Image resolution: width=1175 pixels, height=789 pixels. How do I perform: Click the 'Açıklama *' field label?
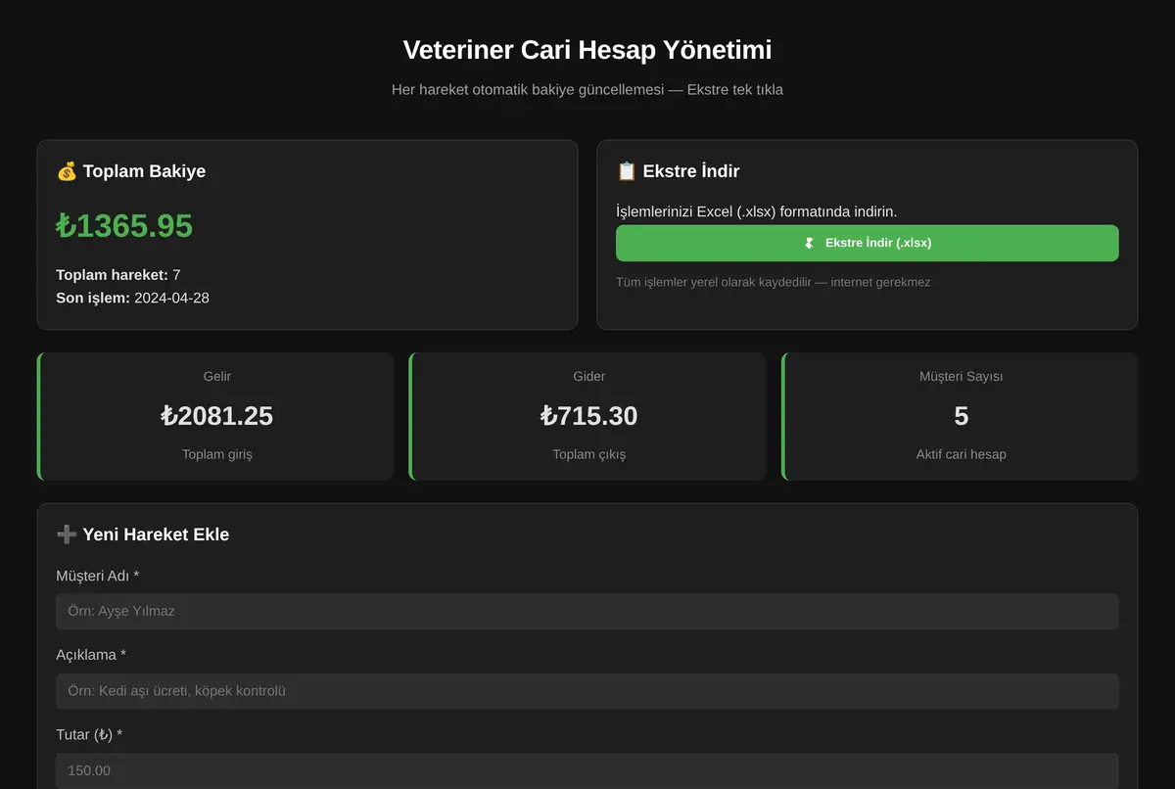pyautogui.click(x=91, y=655)
